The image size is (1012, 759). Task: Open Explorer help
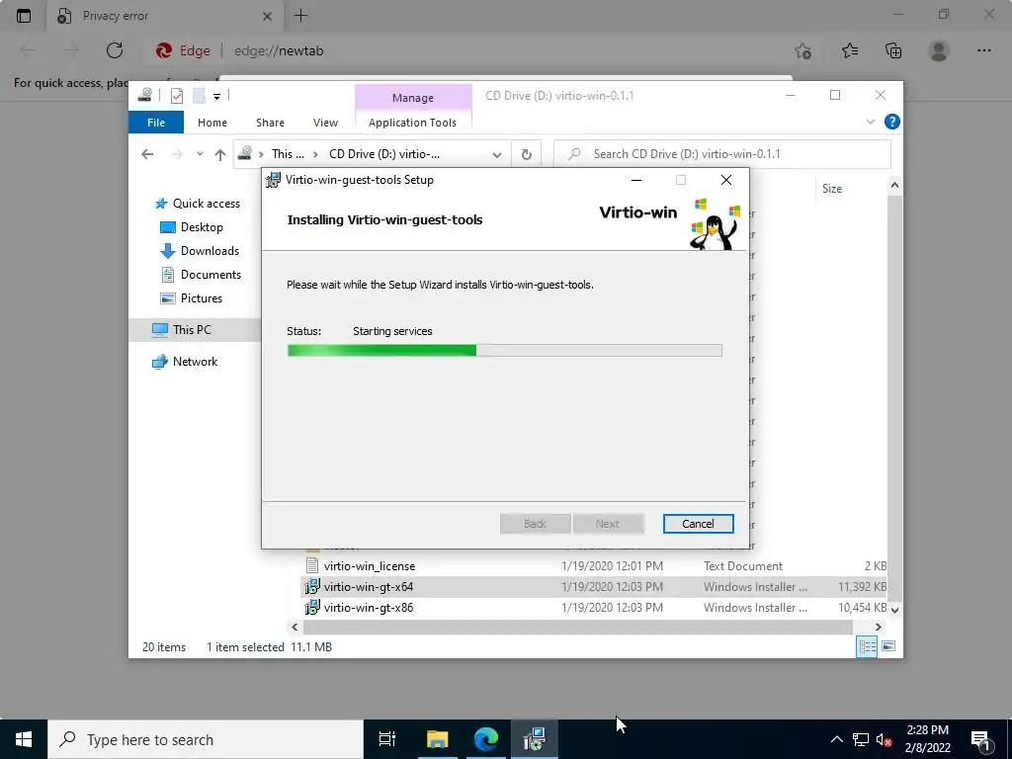[891, 122]
